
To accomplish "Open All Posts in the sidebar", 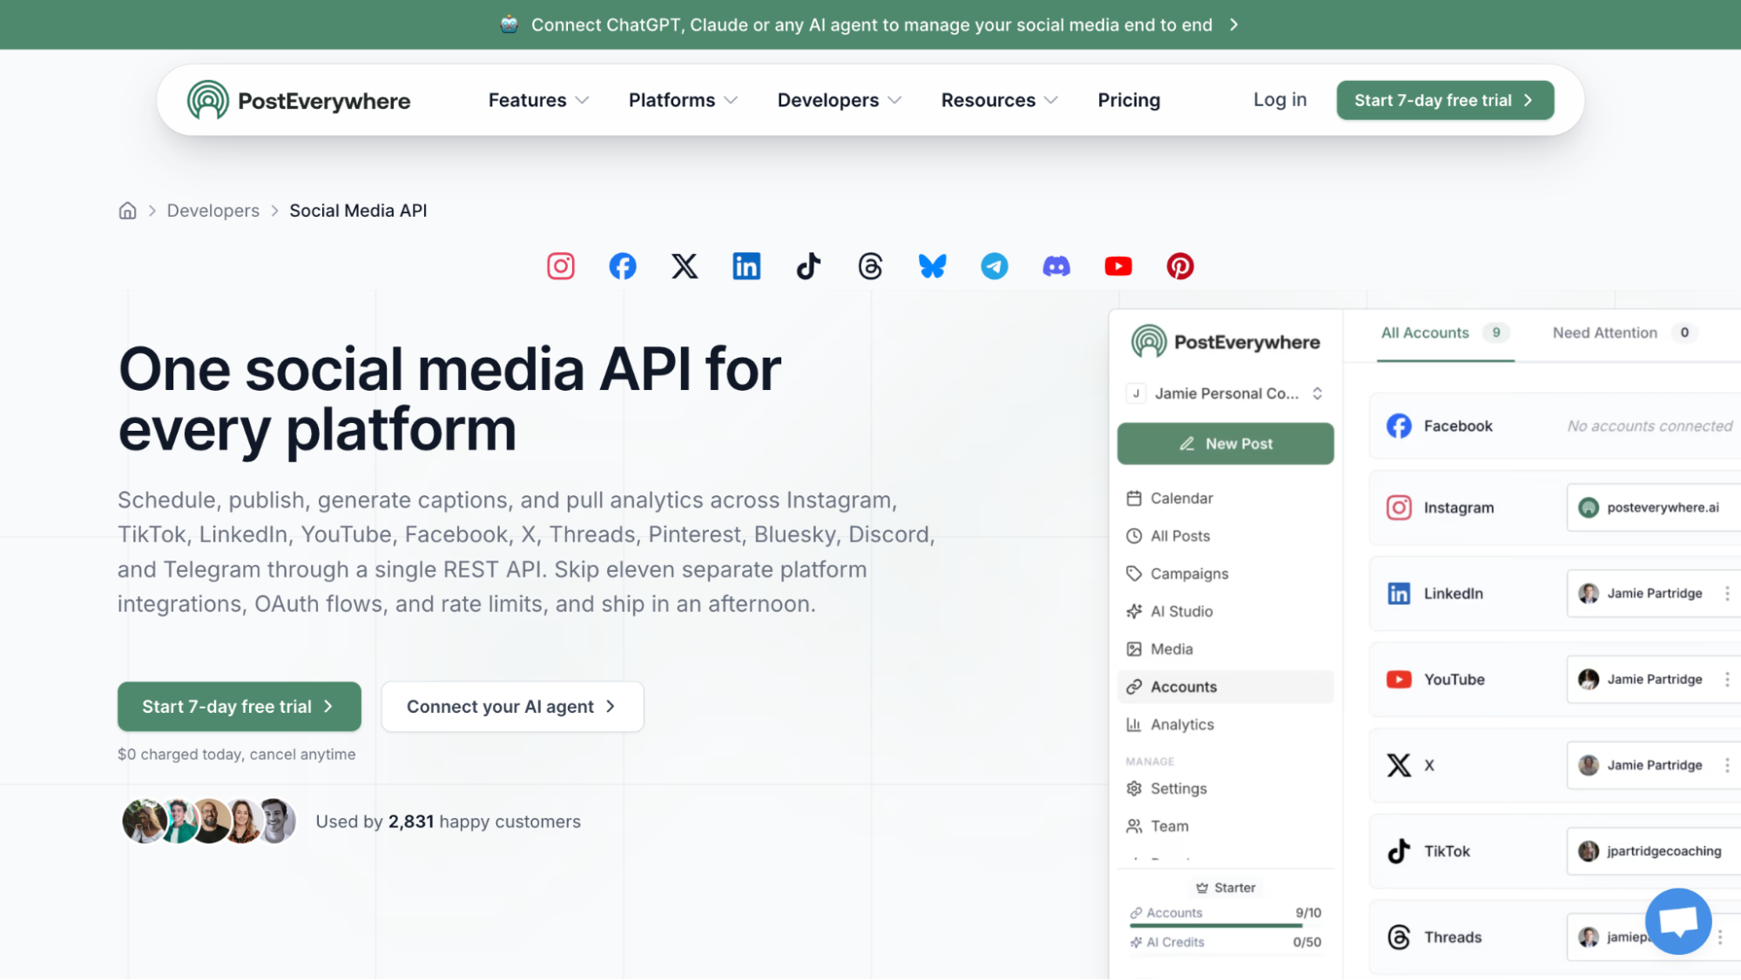I will pos(1225,536).
